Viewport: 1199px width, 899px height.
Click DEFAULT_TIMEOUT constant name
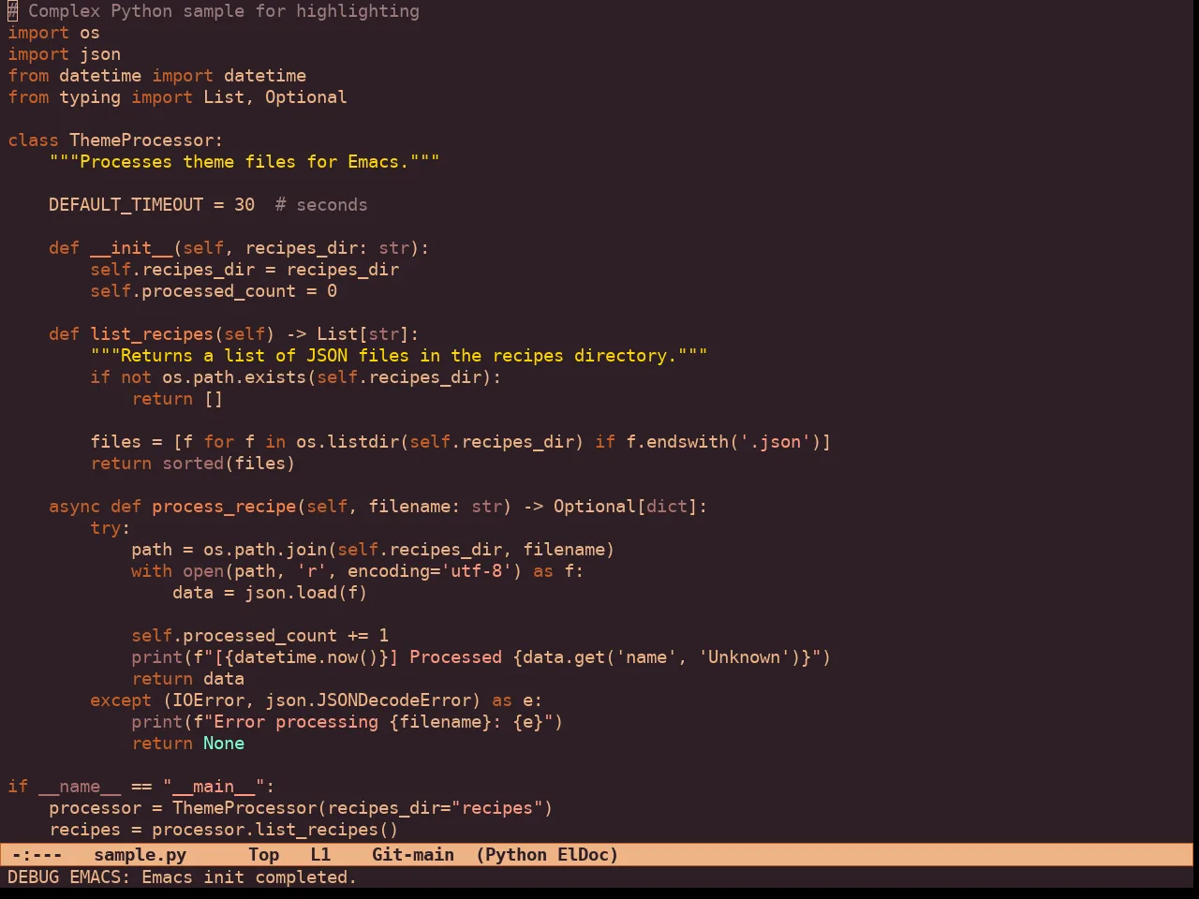tap(126, 205)
